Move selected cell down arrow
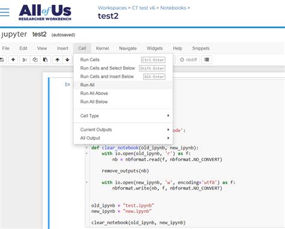Image resolution: width=285 pixels, height=229 pixels. point(67,59)
